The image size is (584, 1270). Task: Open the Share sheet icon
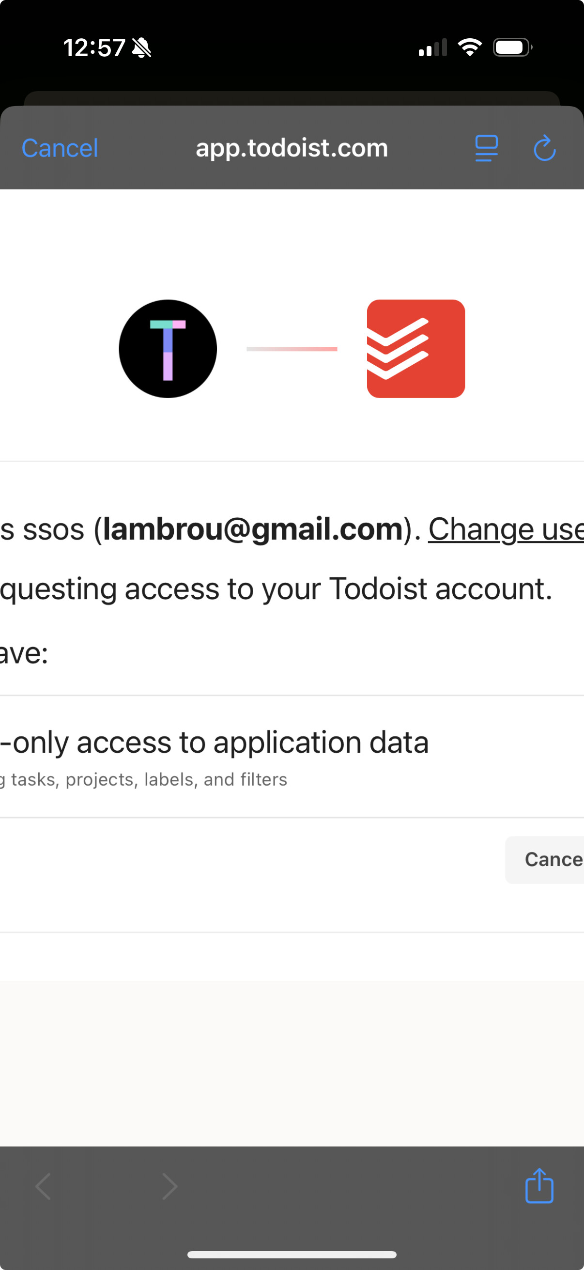tap(539, 1186)
